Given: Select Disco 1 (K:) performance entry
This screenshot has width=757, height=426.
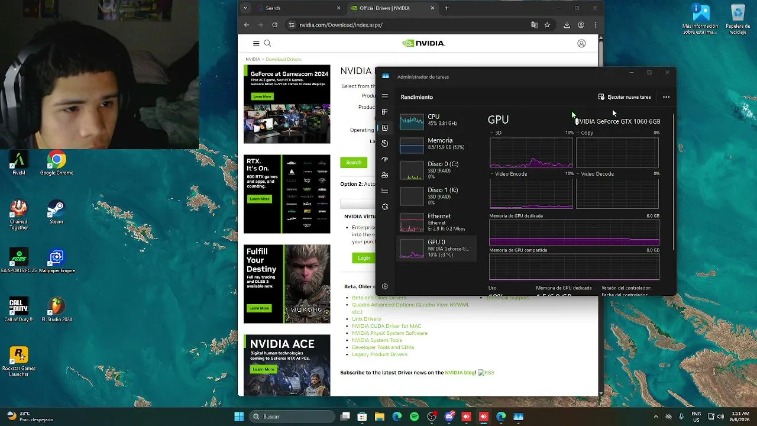Looking at the screenshot, I should (x=436, y=196).
